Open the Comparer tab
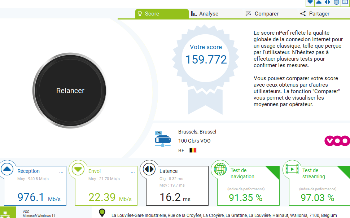350x218 pixels. pos(262,14)
